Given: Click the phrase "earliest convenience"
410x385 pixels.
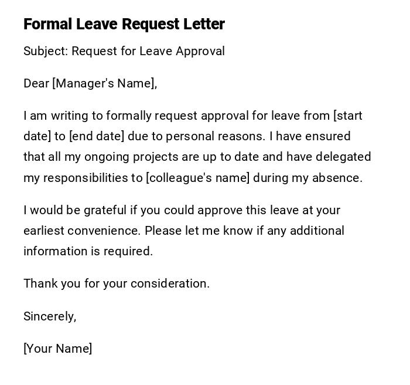Looking at the screenshot, I should 81,231.
